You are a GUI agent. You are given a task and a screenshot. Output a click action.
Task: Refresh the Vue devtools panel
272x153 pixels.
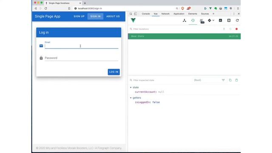click(x=237, y=20)
